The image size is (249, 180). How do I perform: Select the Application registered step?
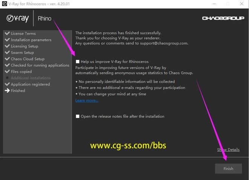(x=30, y=85)
